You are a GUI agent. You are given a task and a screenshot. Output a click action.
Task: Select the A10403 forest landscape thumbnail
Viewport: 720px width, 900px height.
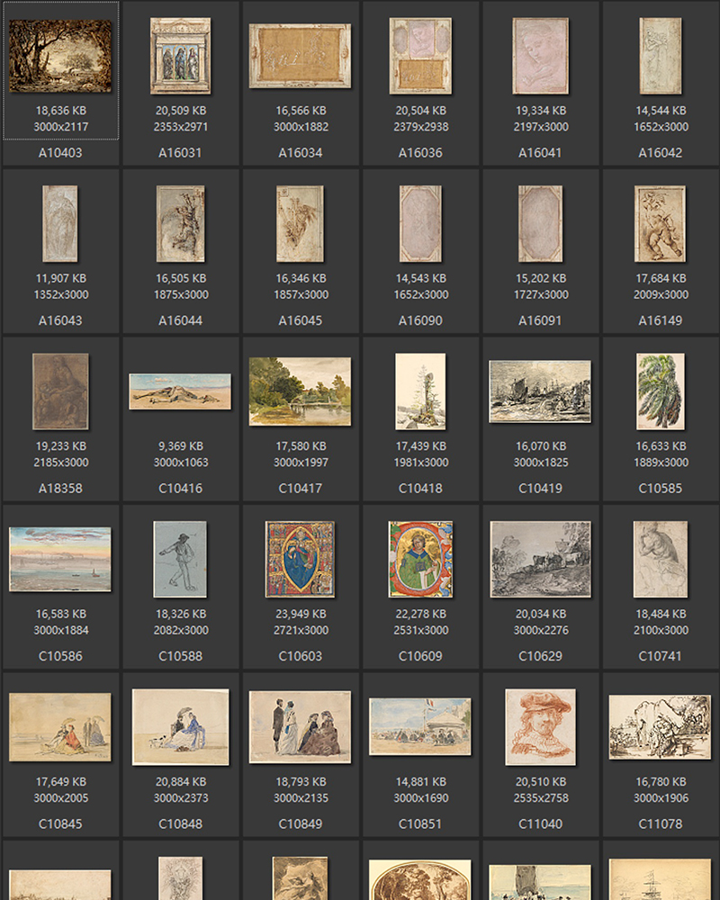click(60, 56)
